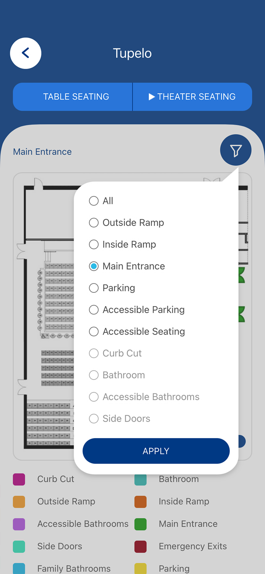This screenshot has width=265, height=574.
Task: Choose the Inside Ramp filter
Action: click(x=94, y=244)
